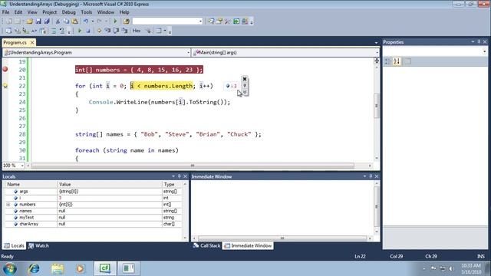Toggle auto-hide pin on Locals panel
The image size is (491, 276).
(180, 176)
